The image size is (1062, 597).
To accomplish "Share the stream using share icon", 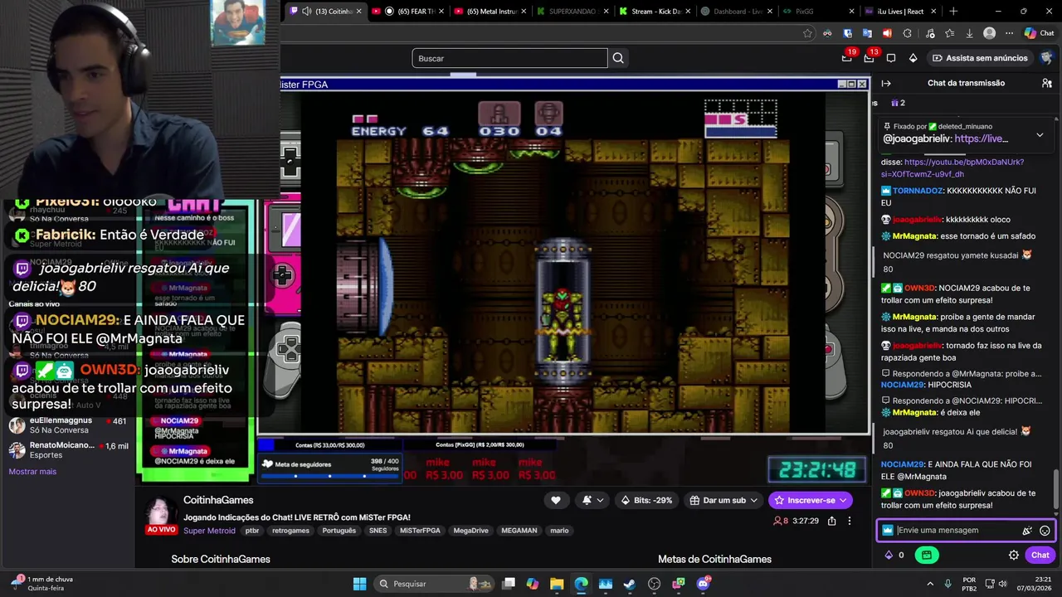I will click(x=831, y=521).
